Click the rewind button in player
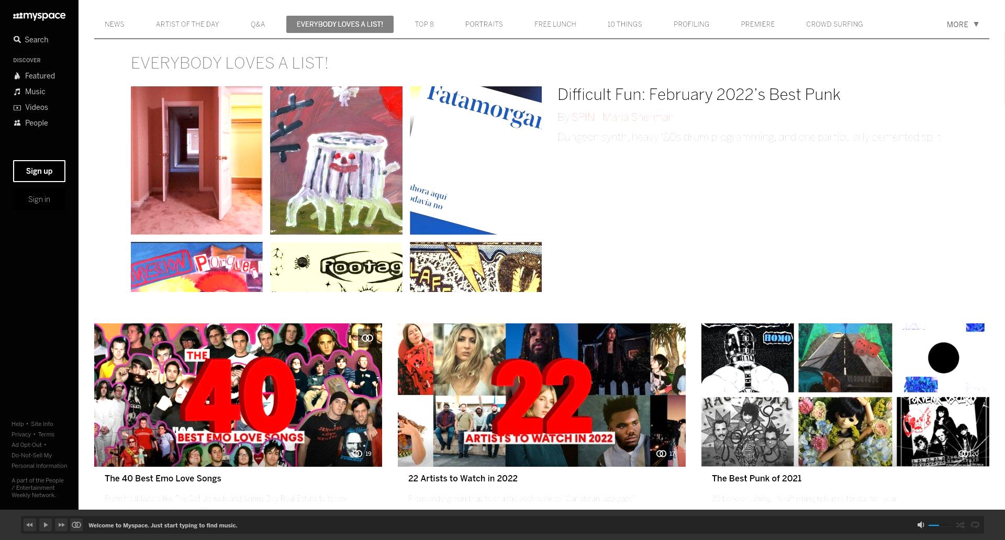This screenshot has height=540, width=1005. point(30,525)
